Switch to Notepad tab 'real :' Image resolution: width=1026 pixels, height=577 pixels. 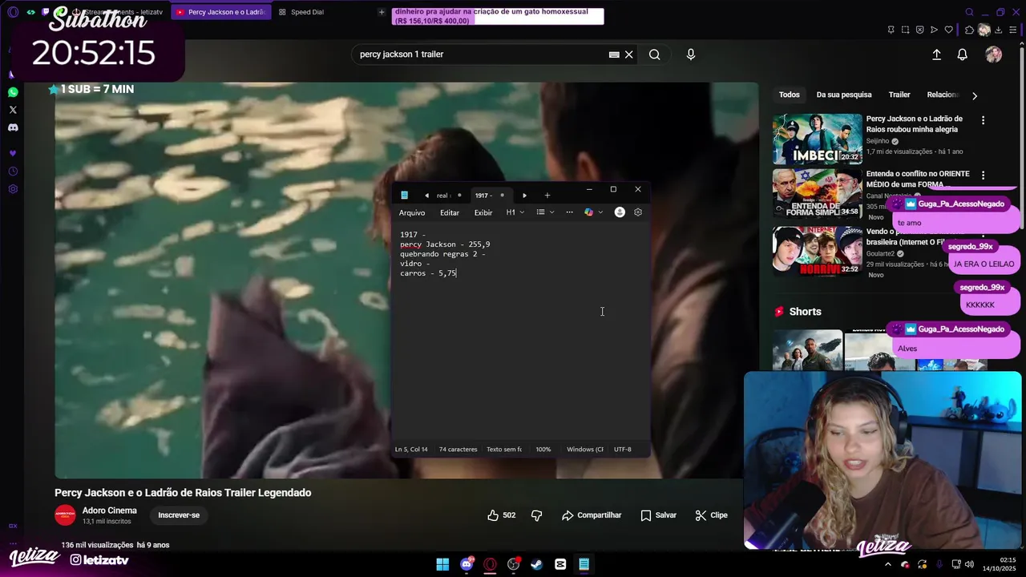444,196
